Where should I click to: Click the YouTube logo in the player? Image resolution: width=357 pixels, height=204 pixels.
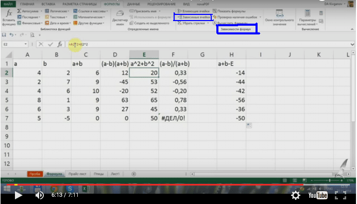click(318, 195)
